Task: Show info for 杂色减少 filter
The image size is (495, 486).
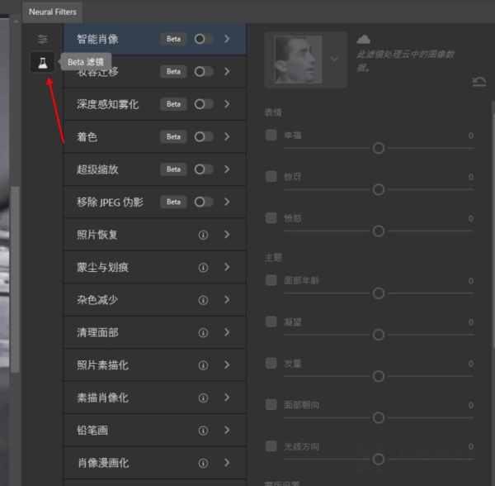Action: (x=203, y=300)
